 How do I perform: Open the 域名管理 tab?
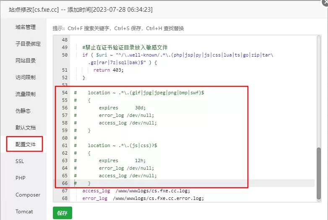coord(26,27)
